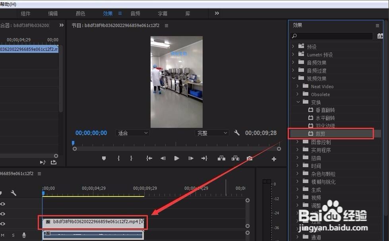Switch to the 组件 workspace
The height and width of the screenshot is (241, 389).
pos(25,13)
